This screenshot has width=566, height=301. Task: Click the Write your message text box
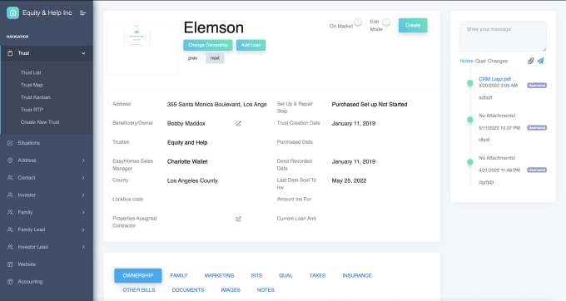pos(503,37)
